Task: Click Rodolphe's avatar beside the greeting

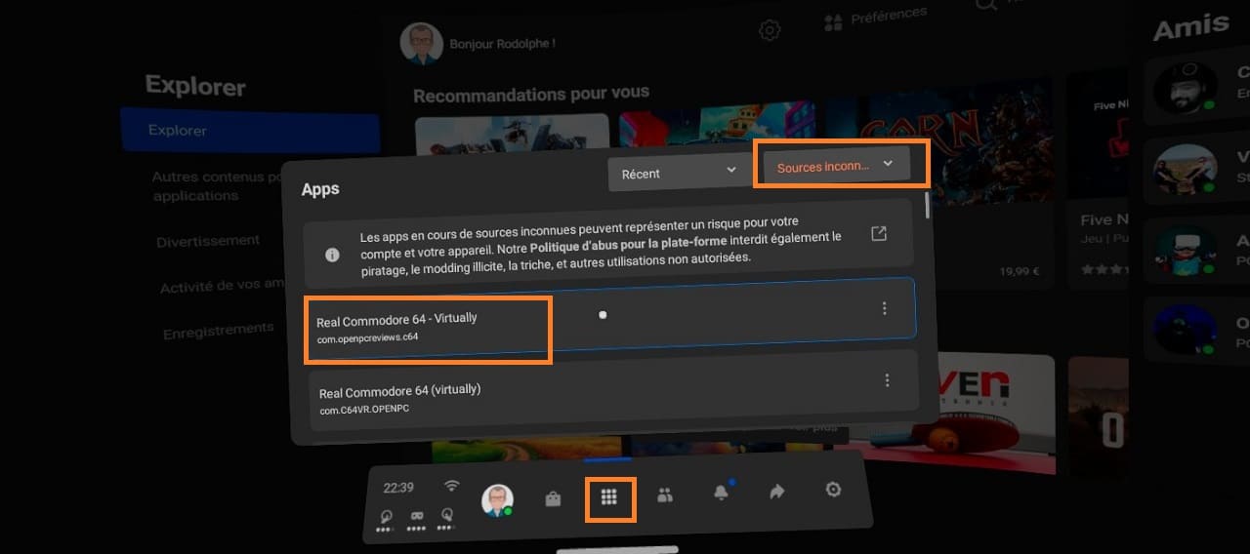Action: coord(421,43)
